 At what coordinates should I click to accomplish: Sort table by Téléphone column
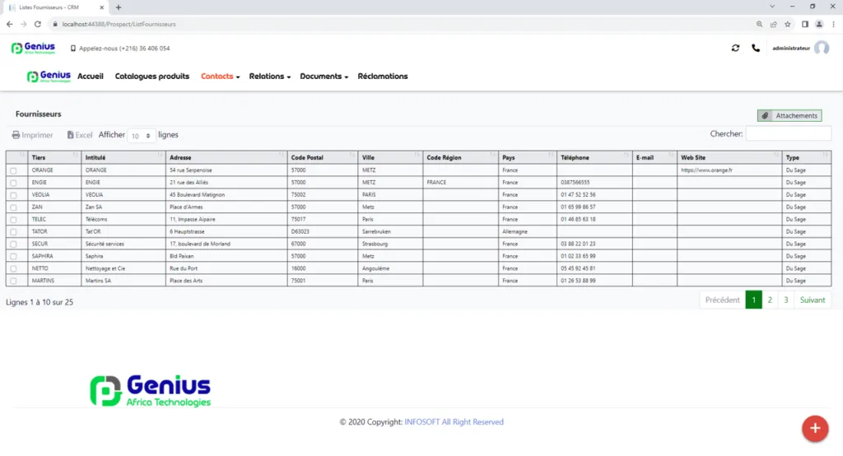594,157
